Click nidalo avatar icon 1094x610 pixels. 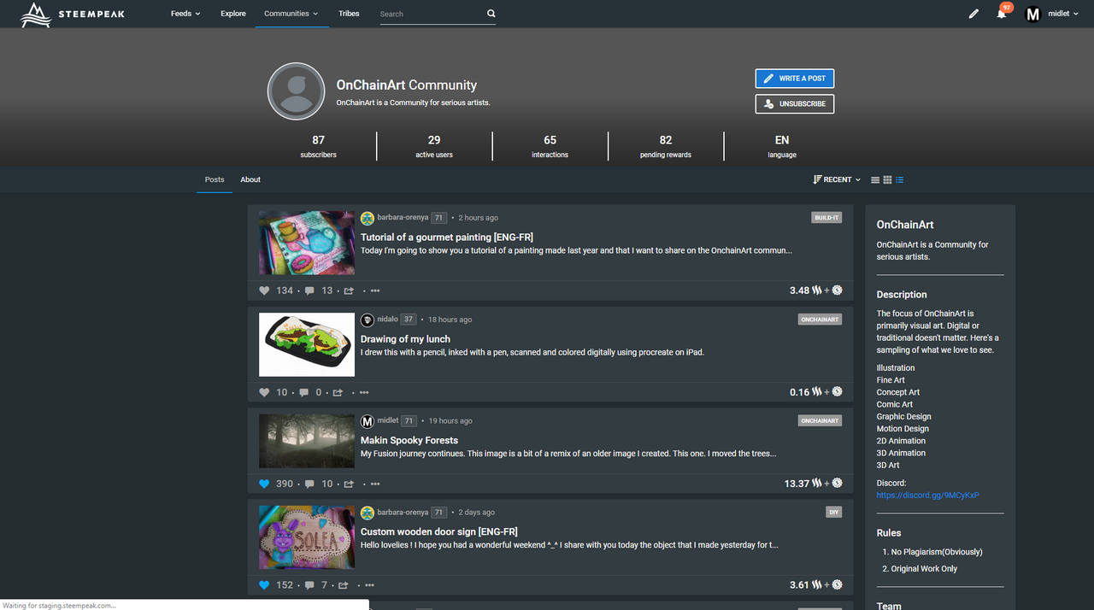pyautogui.click(x=368, y=320)
